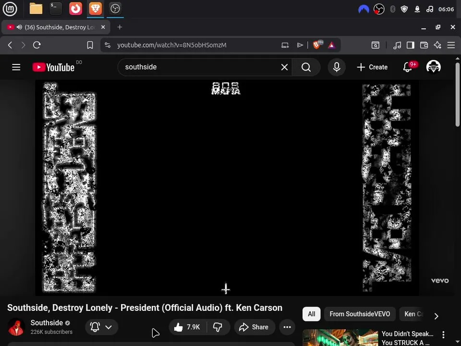Bookmark this page
461x346 pixels.
click(90, 45)
